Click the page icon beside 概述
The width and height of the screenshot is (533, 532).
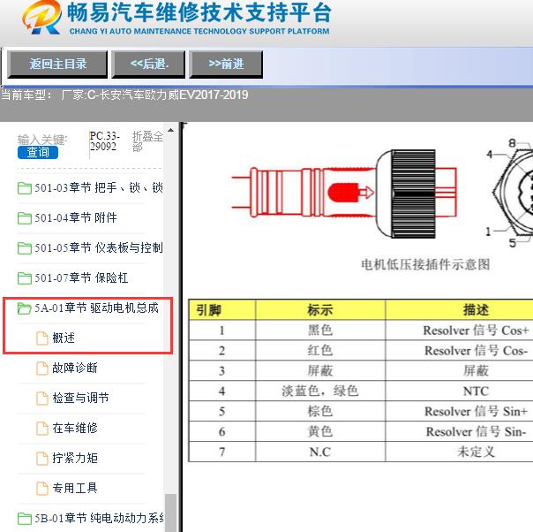[42, 338]
